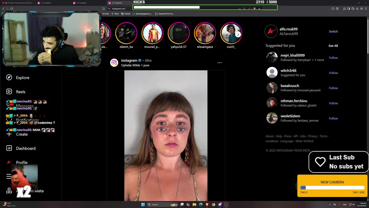Image resolution: width=369 pixels, height=208 pixels.
Task: Open the Instagram avatar on the post
Action: pyautogui.click(x=114, y=63)
